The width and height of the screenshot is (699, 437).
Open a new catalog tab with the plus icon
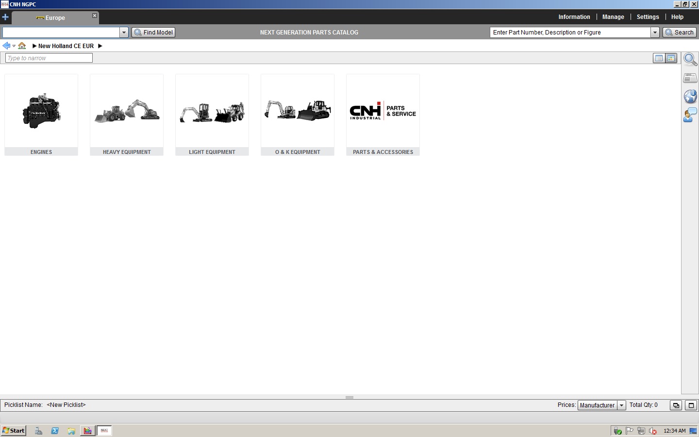click(5, 17)
